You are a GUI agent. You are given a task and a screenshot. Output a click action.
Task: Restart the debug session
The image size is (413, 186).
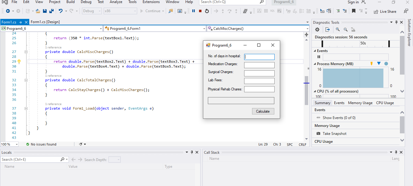pos(207,11)
